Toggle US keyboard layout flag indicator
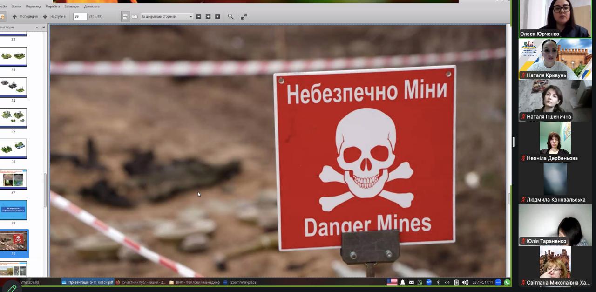Screen dimensions: 596x292 point(392,282)
